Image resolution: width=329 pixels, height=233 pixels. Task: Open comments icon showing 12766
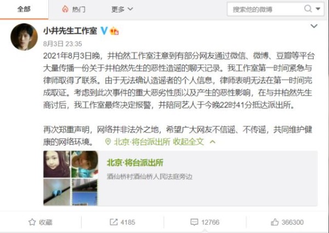click(x=194, y=222)
